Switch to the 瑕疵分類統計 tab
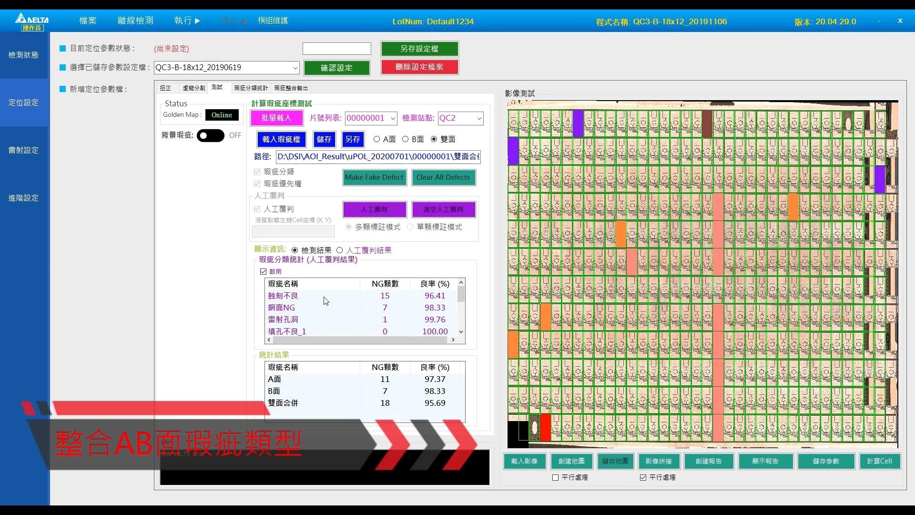This screenshot has height=515, width=915. click(251, 88)
